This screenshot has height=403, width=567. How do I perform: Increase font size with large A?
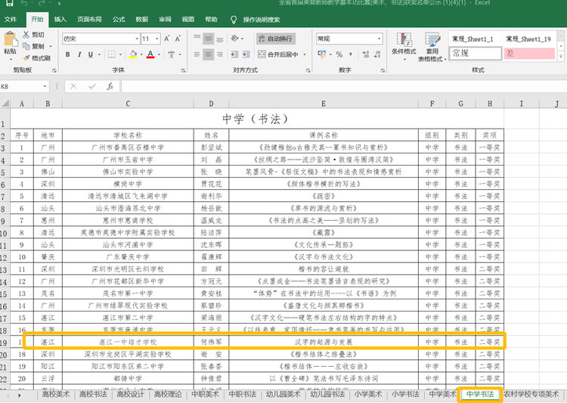coord(167,39)
